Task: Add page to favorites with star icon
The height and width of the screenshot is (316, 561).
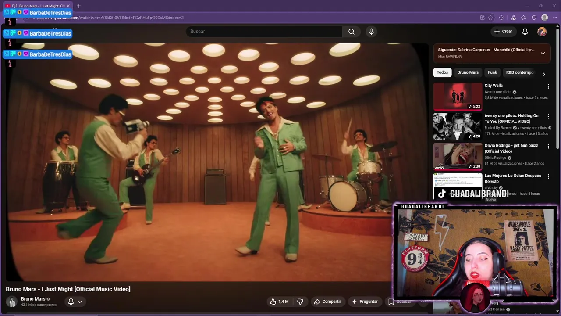Action: click(490, 18)
